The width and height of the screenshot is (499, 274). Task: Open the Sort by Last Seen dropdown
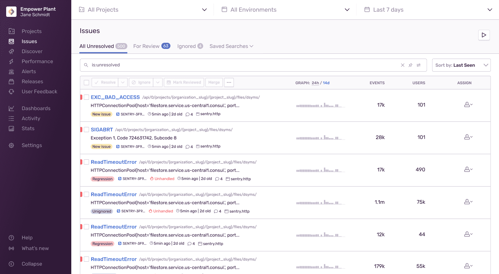tap(461, 65)
